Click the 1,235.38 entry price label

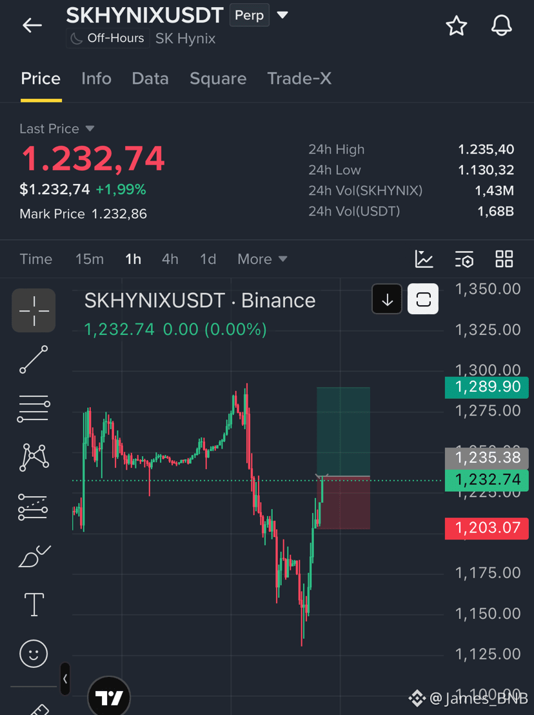(x=487, y=458)
